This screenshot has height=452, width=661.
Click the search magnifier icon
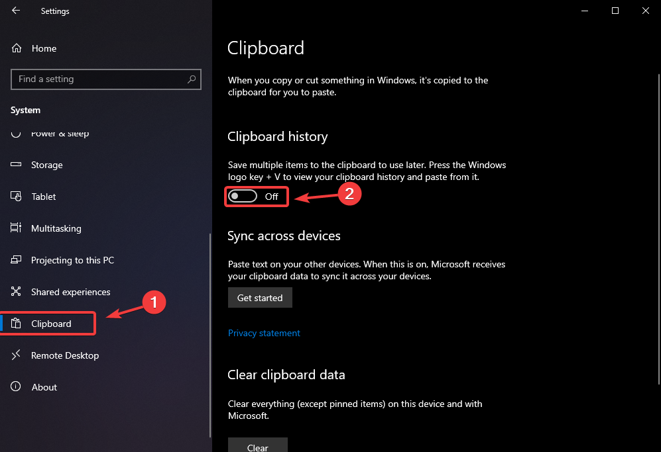pyautogui.click(x=192, y=79)
